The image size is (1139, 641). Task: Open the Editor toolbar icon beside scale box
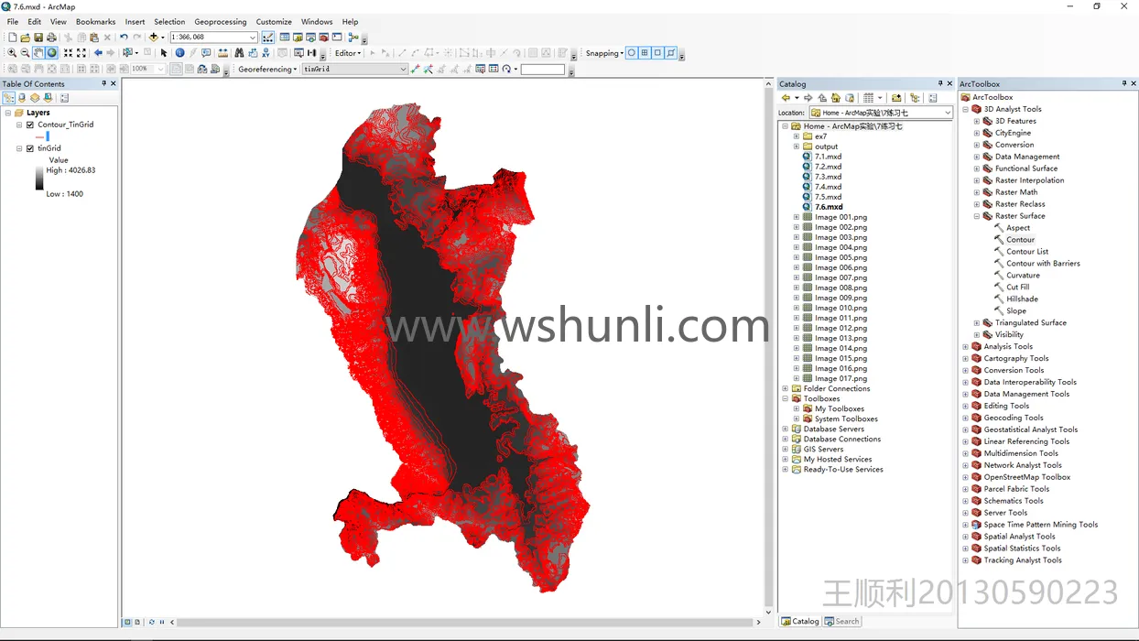pyautogui.click(x=267, y=38)
